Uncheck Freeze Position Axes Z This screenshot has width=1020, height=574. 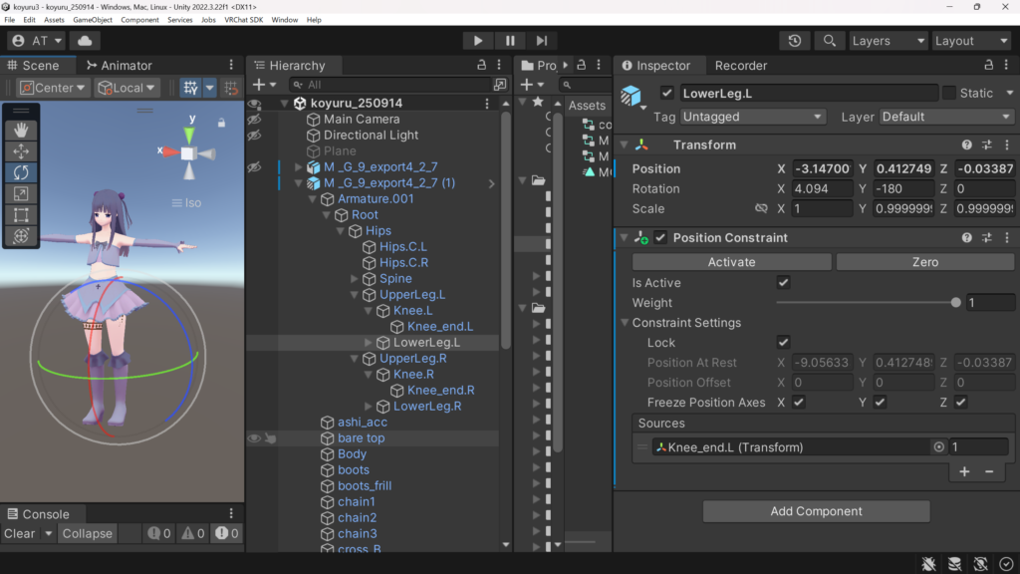(x=961, y=403)
